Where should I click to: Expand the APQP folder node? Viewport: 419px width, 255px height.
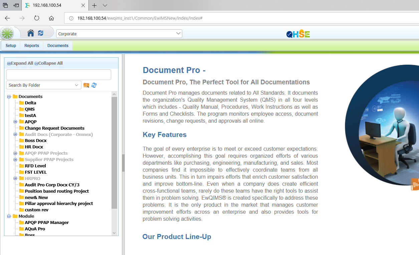(x=15, y=122)
